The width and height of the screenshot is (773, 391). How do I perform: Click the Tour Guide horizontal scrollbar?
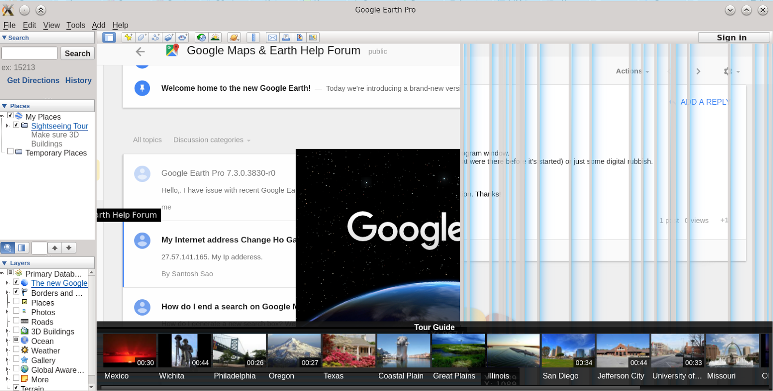tap(370, 387)
